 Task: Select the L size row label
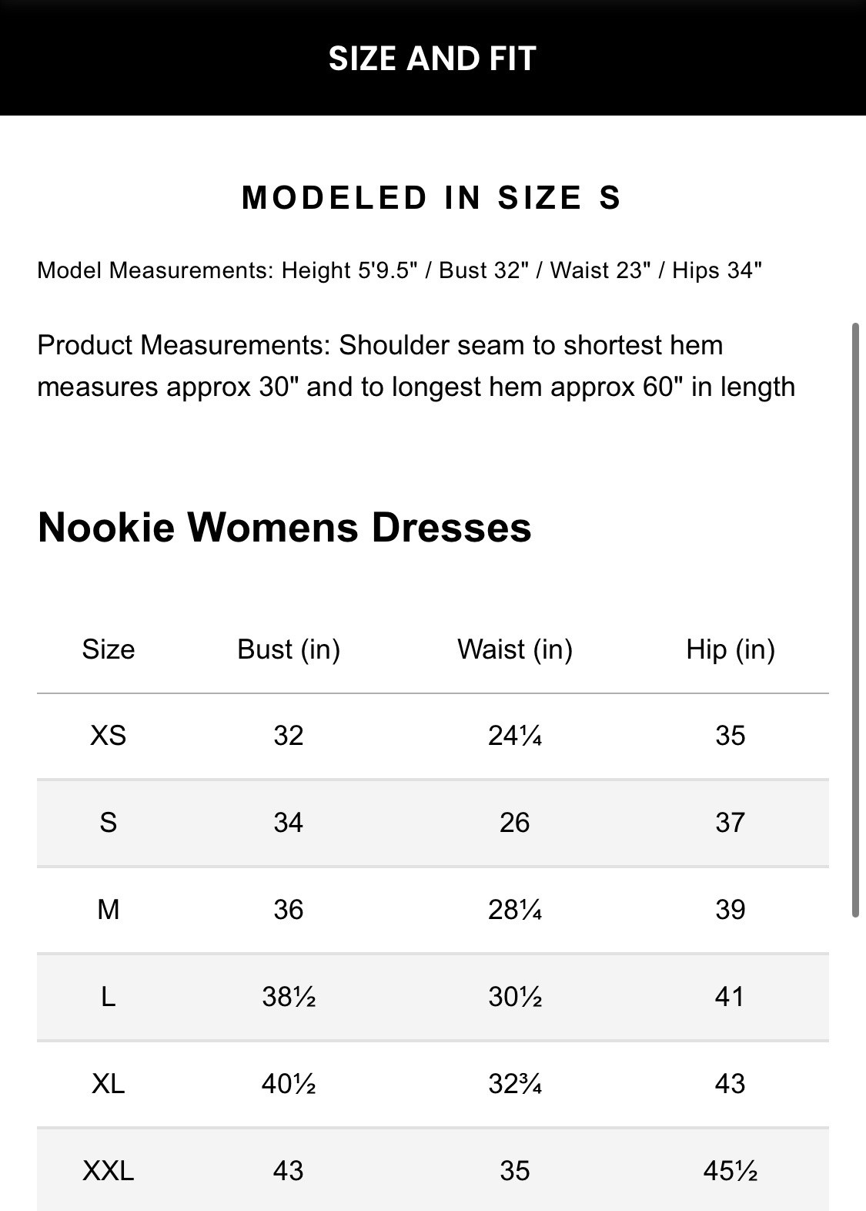[x=109, y=997]
